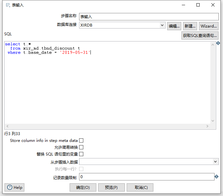Click the '2019-05-31' date string

point(75,52)
